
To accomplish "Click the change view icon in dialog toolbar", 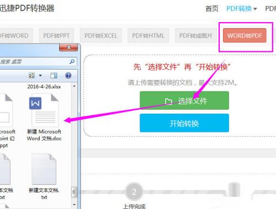I will (x=31, y=75).
